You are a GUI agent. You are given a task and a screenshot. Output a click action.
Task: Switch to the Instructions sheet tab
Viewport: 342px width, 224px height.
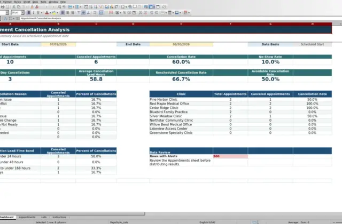click(59, 217)
